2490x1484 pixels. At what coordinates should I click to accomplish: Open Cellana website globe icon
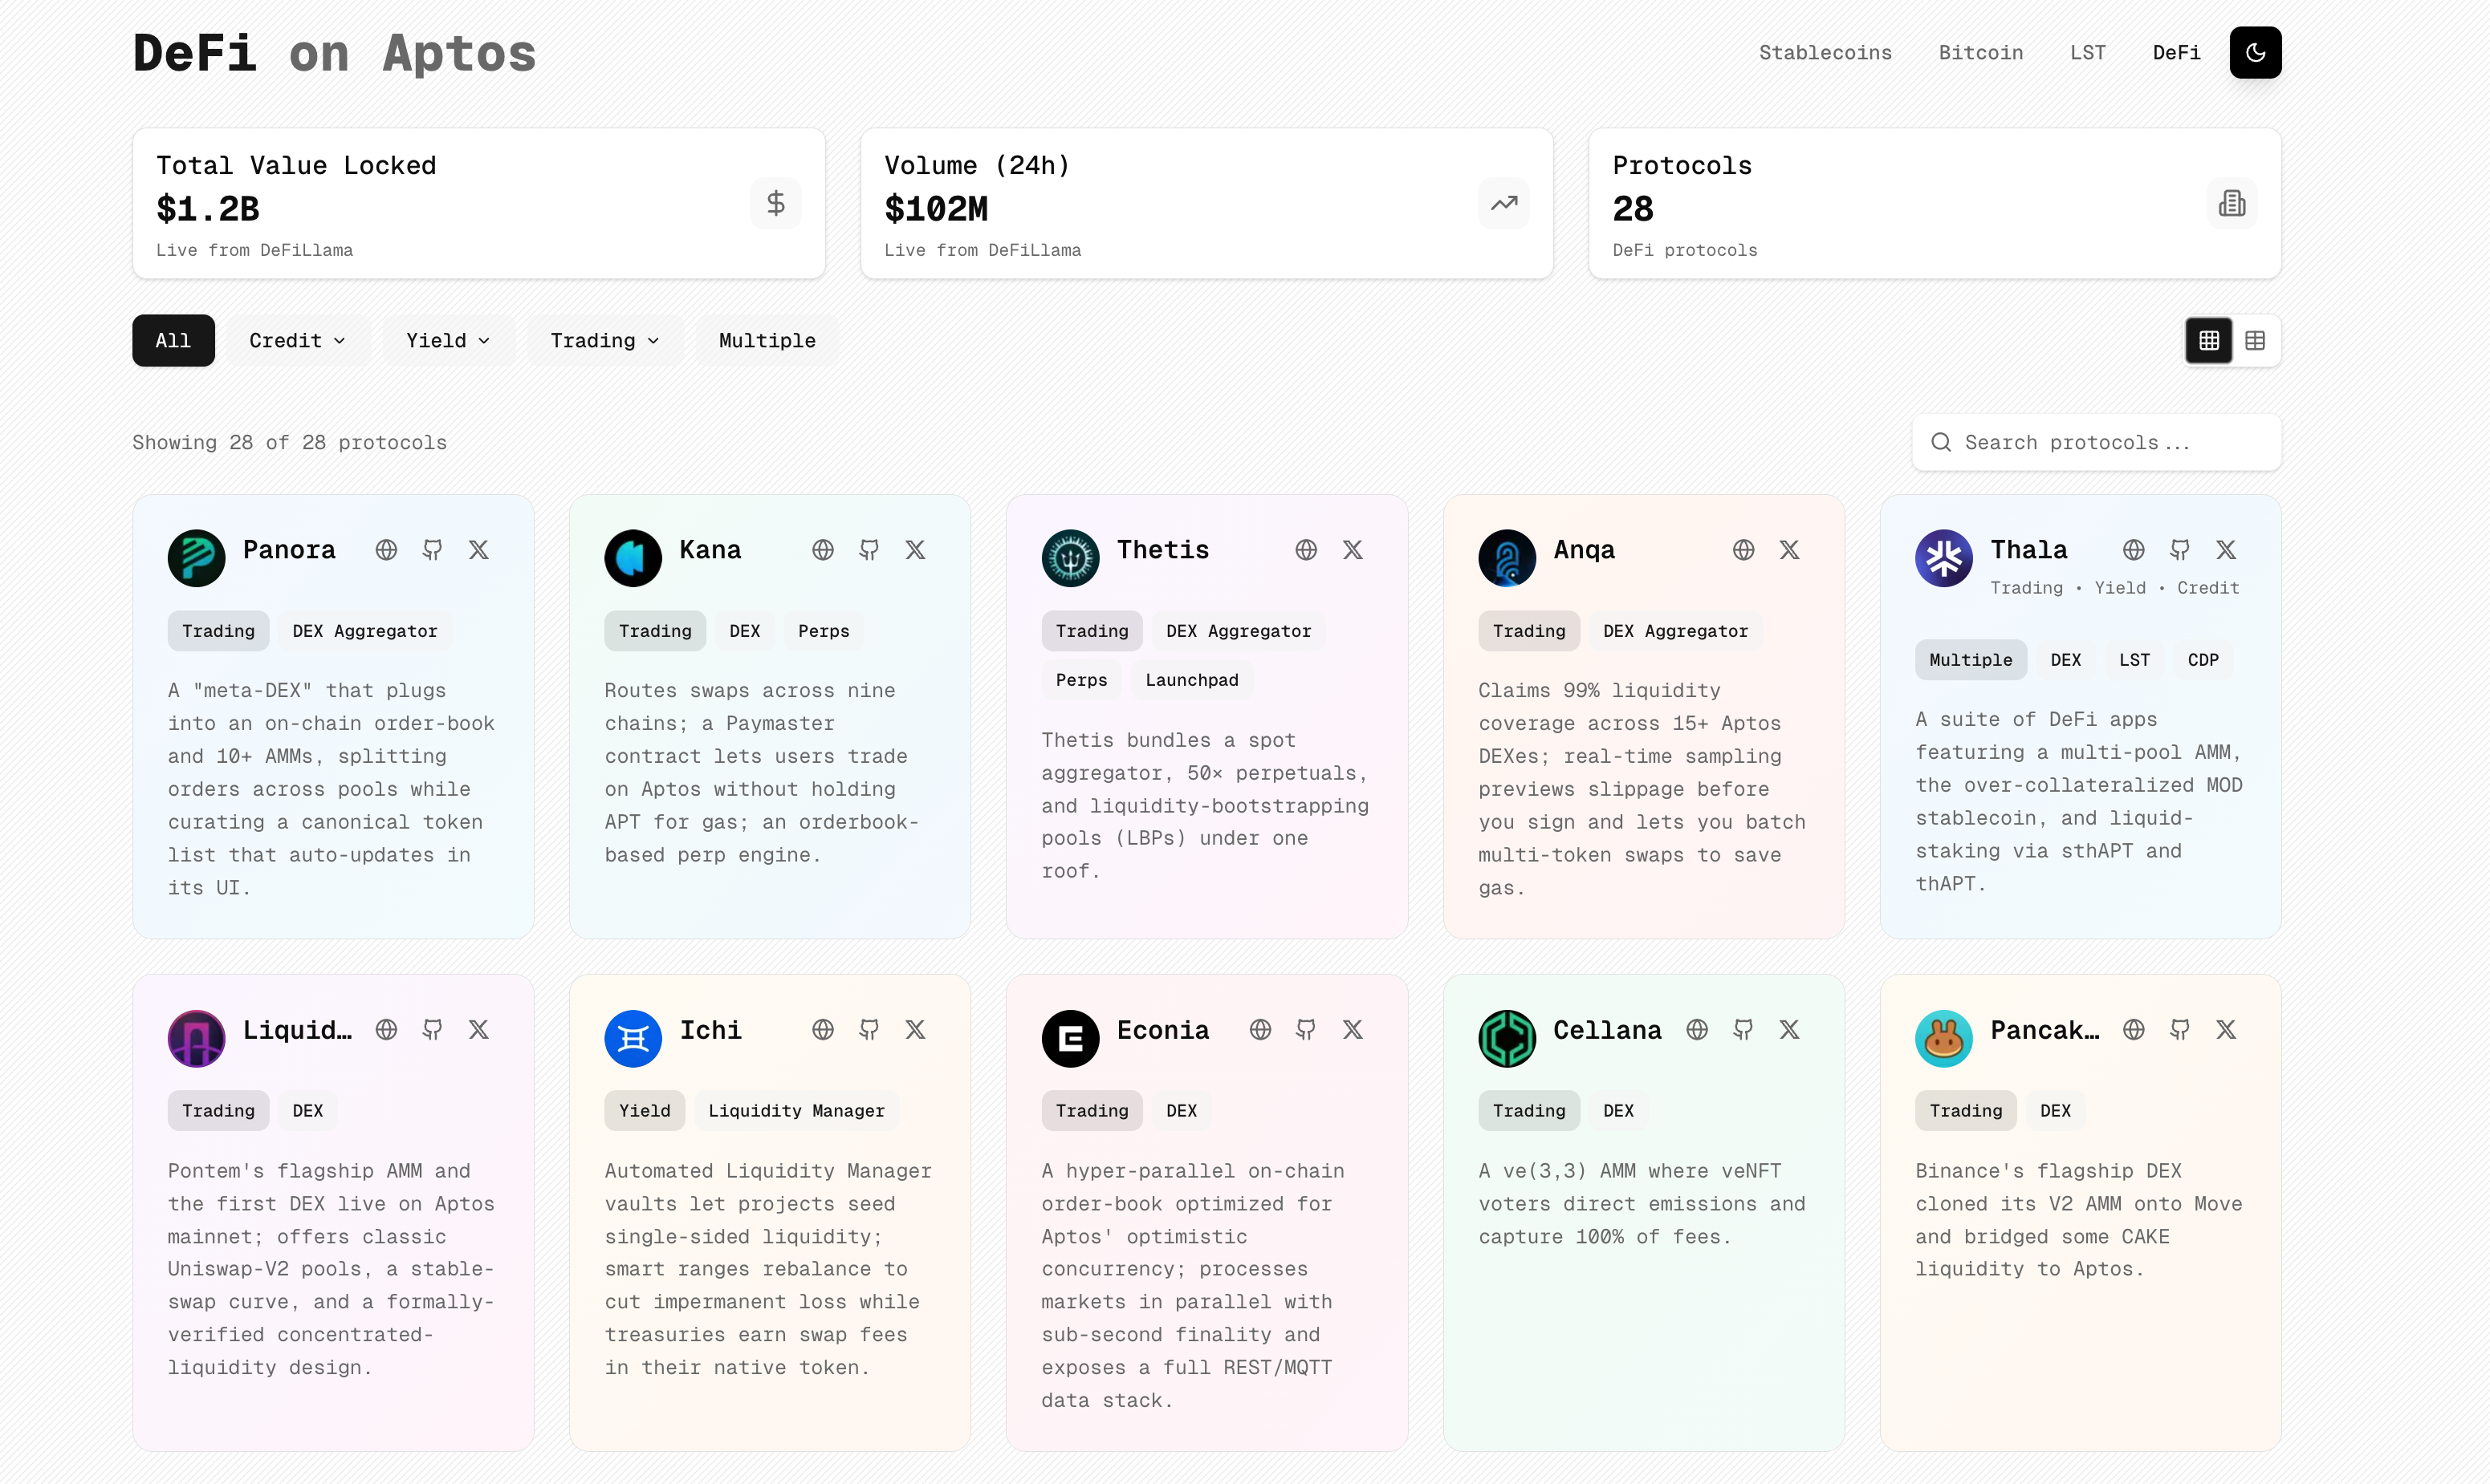(1697, 1030)
